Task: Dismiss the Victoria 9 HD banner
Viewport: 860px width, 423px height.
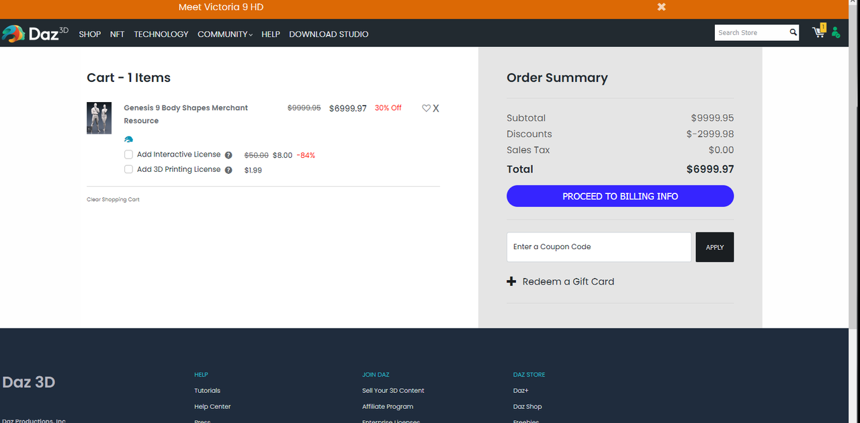Action: pyautogui.click(x=662, y=7)
